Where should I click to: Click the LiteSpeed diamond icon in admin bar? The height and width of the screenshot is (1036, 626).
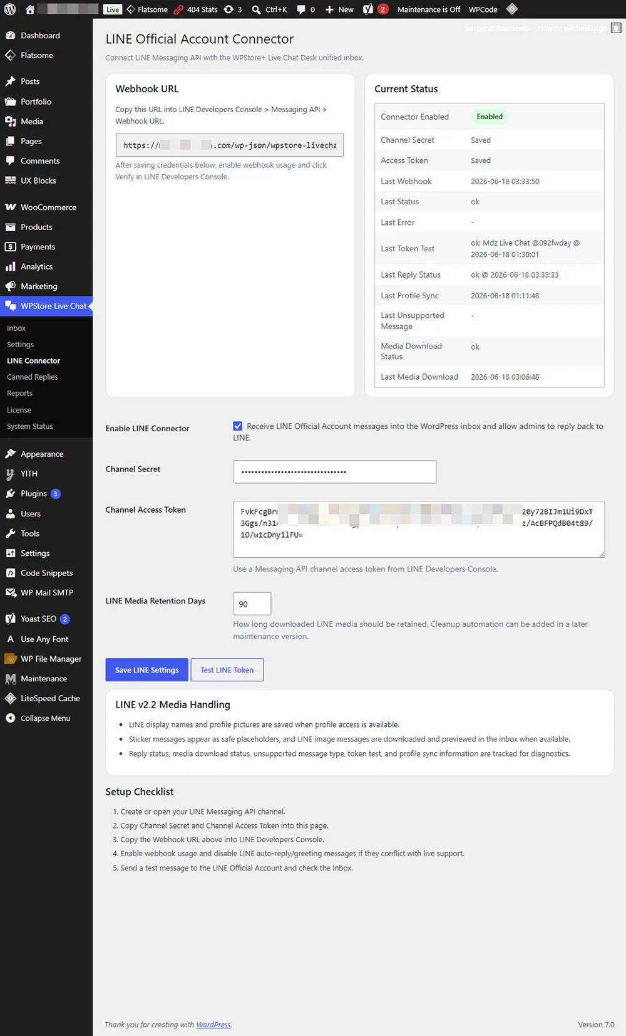tap(511, 9)
